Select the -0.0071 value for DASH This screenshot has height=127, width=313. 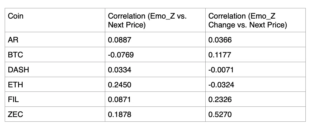coord(221,70)
